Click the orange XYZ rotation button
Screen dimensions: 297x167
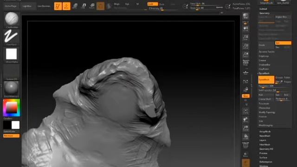(245, 96)
